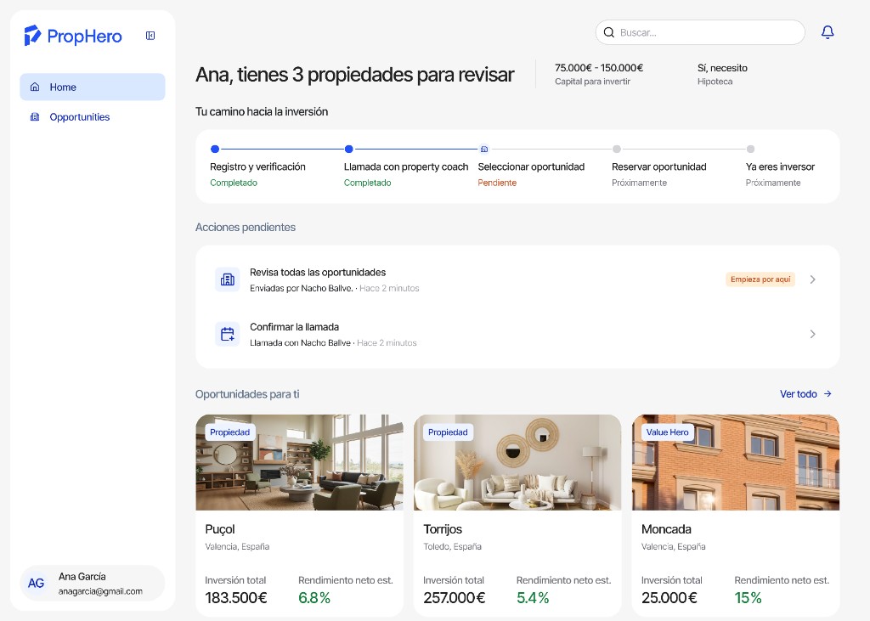This screenshot has height=621, width=870.
Task: Click the Reservar oportunidad step label
Action: tap(659, 167)
